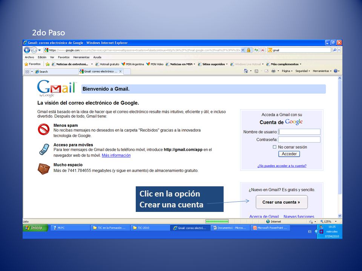Refresh the page with the green arrows icon

(256, 50)
